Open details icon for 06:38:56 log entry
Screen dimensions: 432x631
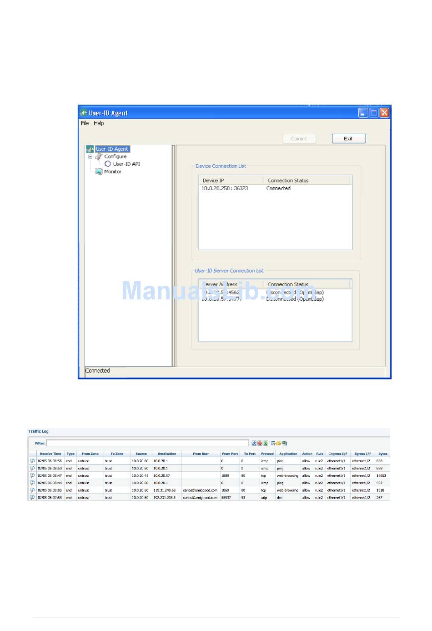coord(32,461)
